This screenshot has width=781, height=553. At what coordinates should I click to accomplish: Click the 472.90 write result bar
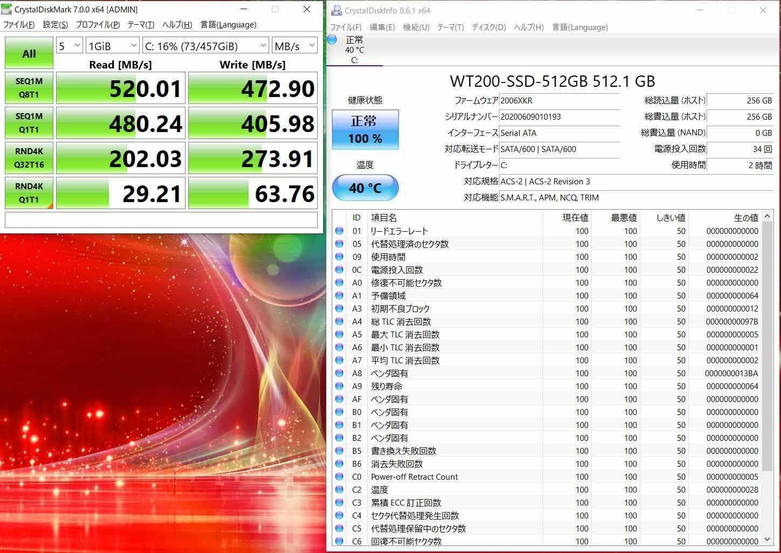point(253,88)
